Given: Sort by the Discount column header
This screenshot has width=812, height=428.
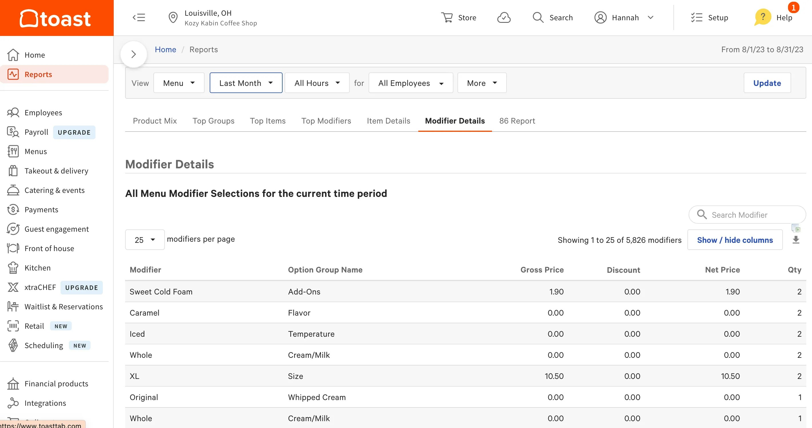Looking at the screenshot, I should coord(623,270).
